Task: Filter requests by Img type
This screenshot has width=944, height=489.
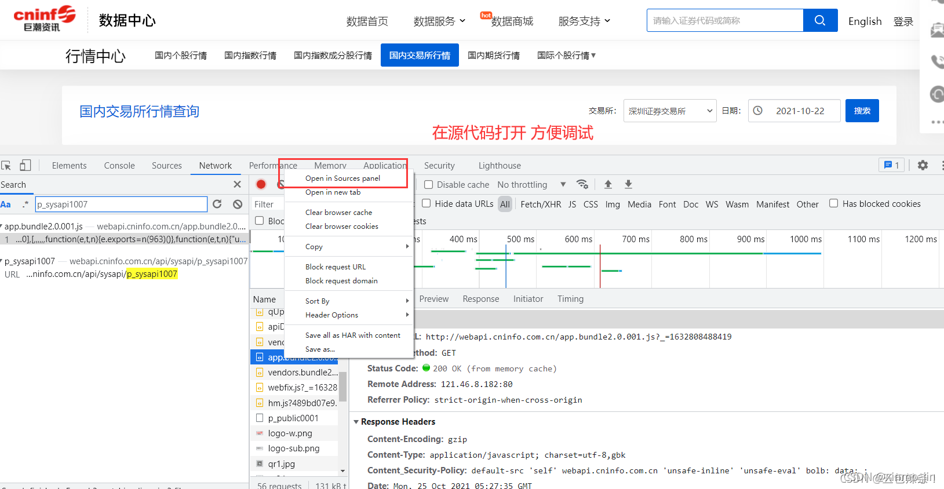Action: 613,204
